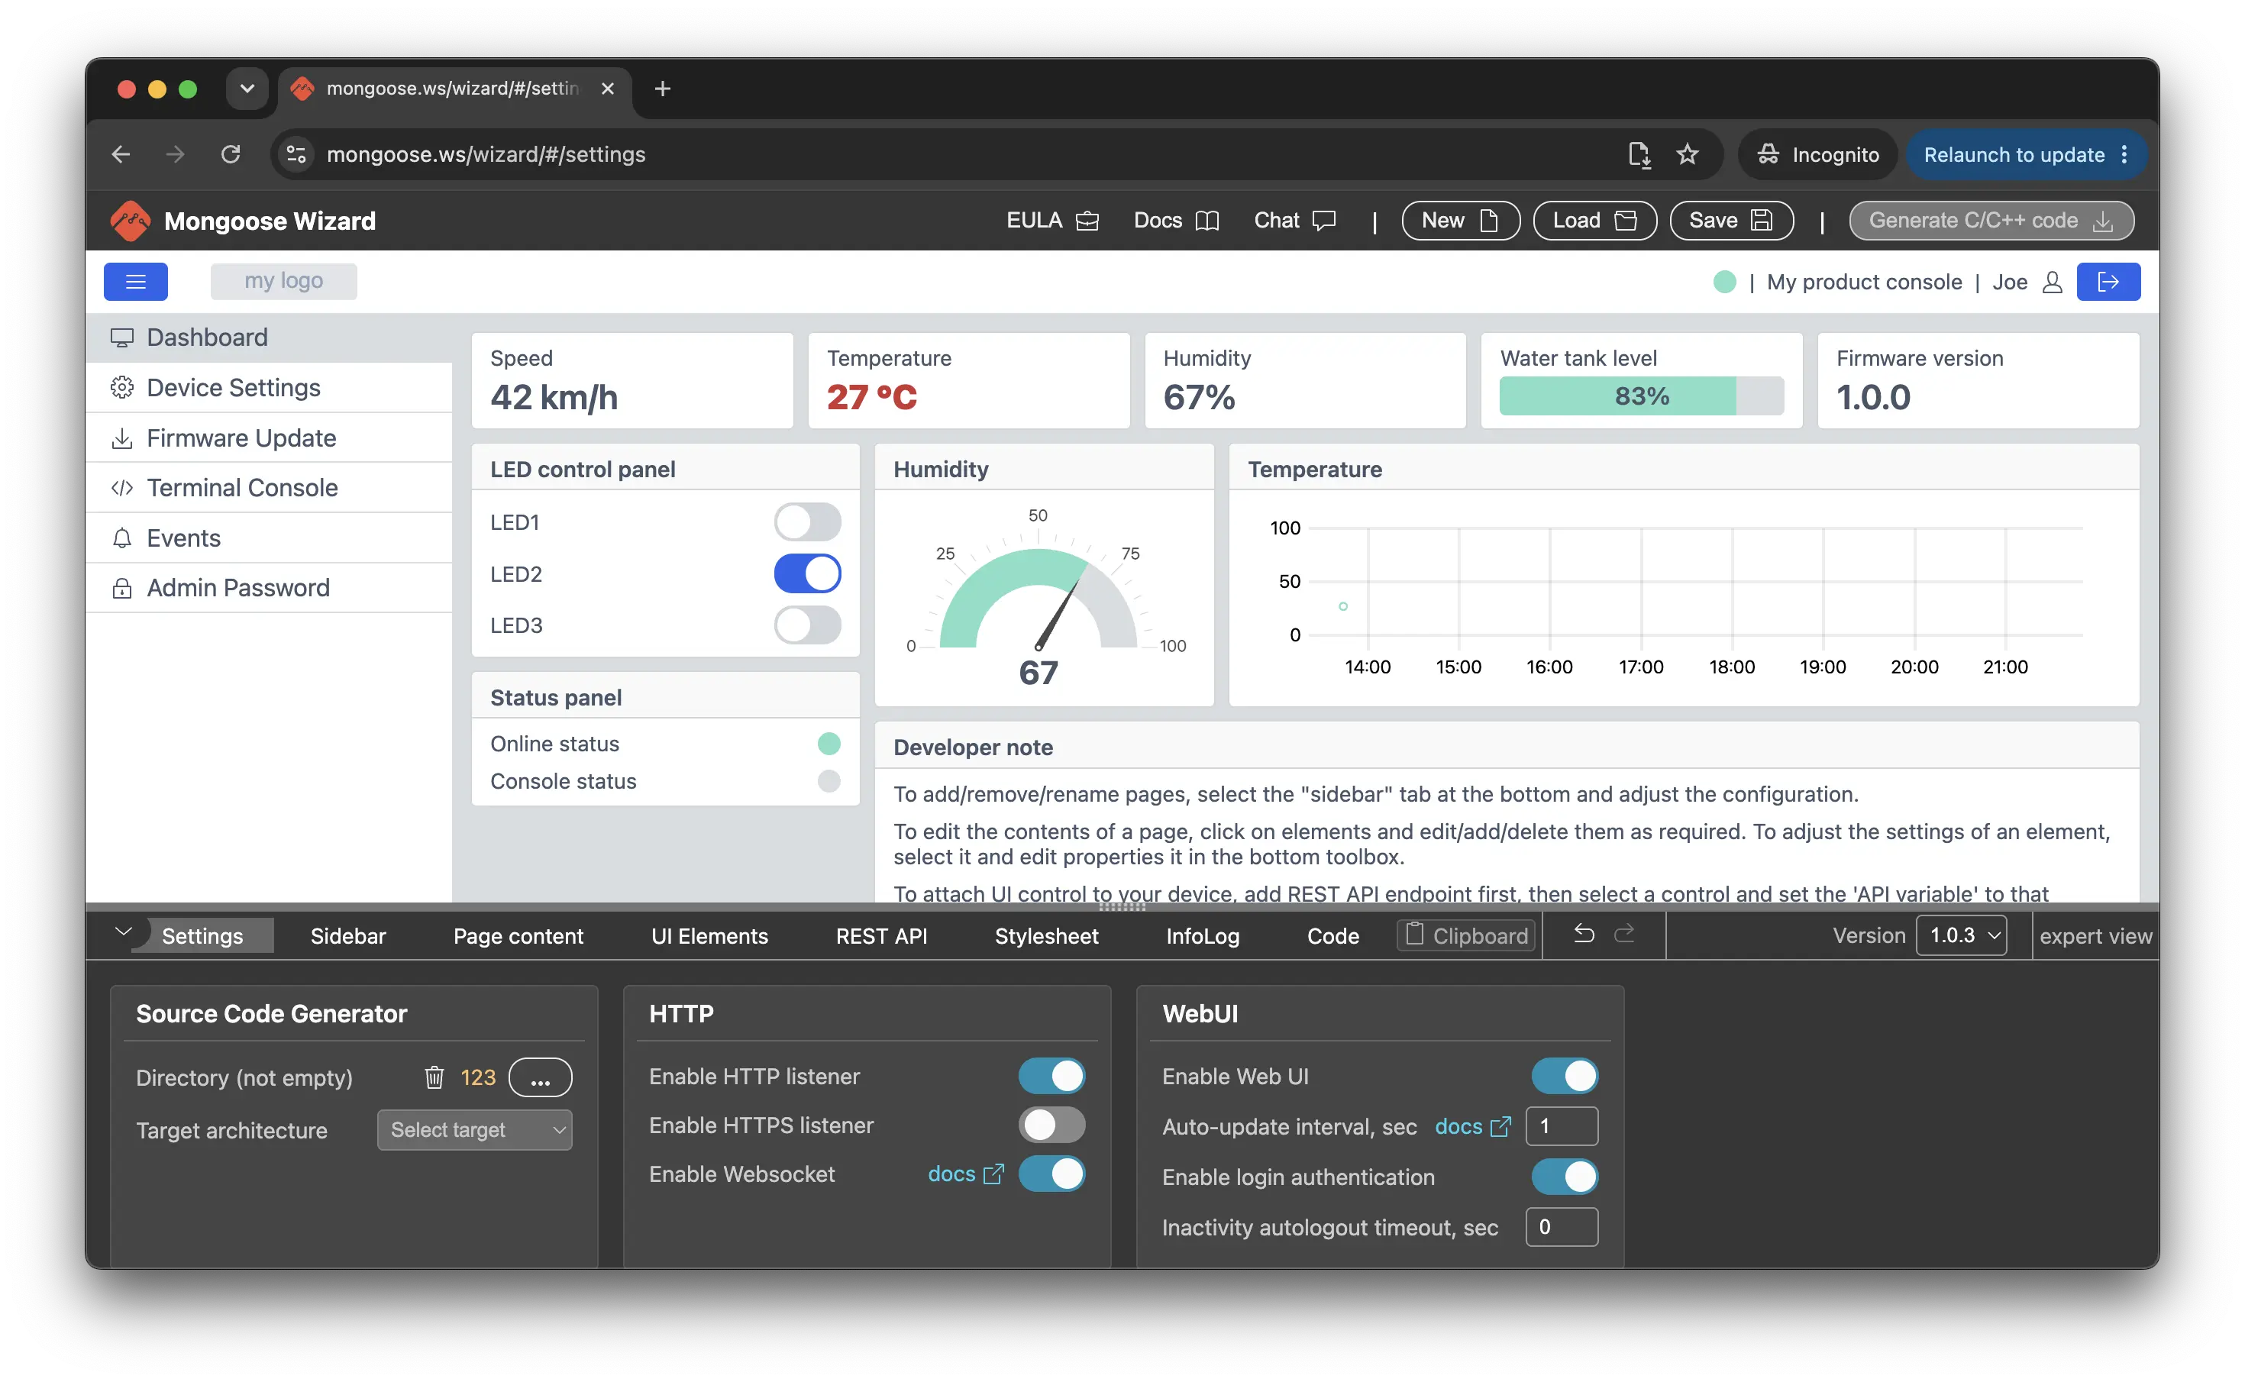Open the Websocket docs link
The width and height of the screenshot is (2245, 1382).
(965, 1174)
